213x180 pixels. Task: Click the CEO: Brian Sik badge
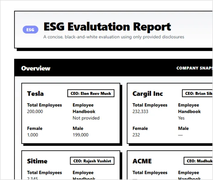tap(197, 93)
